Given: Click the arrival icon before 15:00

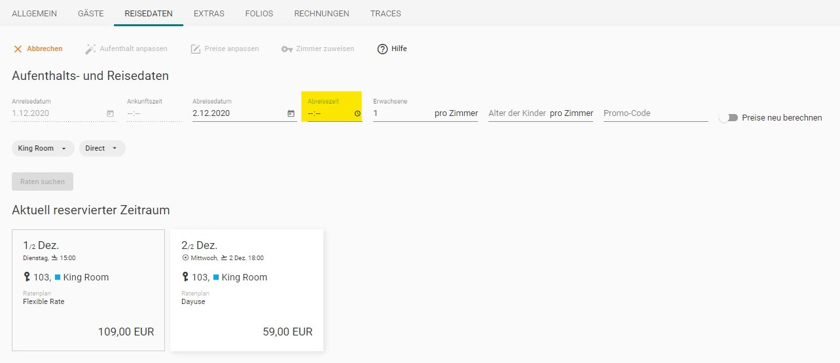Looking at the screenshot, I should tap(55, 258).
